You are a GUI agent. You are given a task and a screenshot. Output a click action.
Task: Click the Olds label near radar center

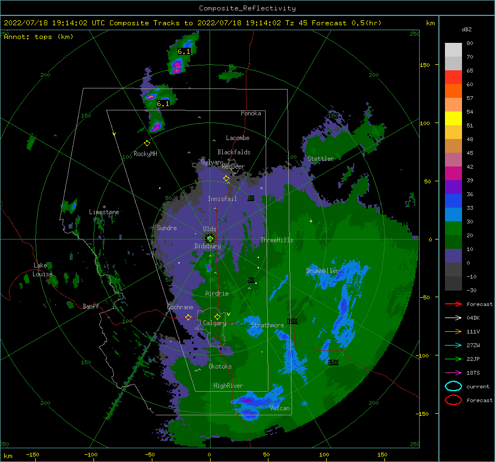click(210, 229)
